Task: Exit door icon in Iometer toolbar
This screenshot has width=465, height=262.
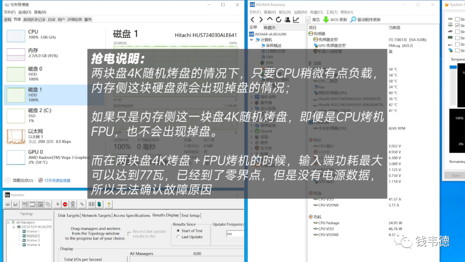Action: coord(99,204)
